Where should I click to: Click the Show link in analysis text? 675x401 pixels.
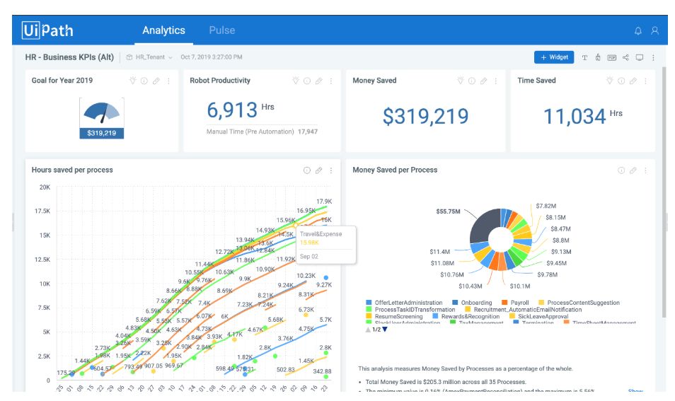(x=636, y=390)
